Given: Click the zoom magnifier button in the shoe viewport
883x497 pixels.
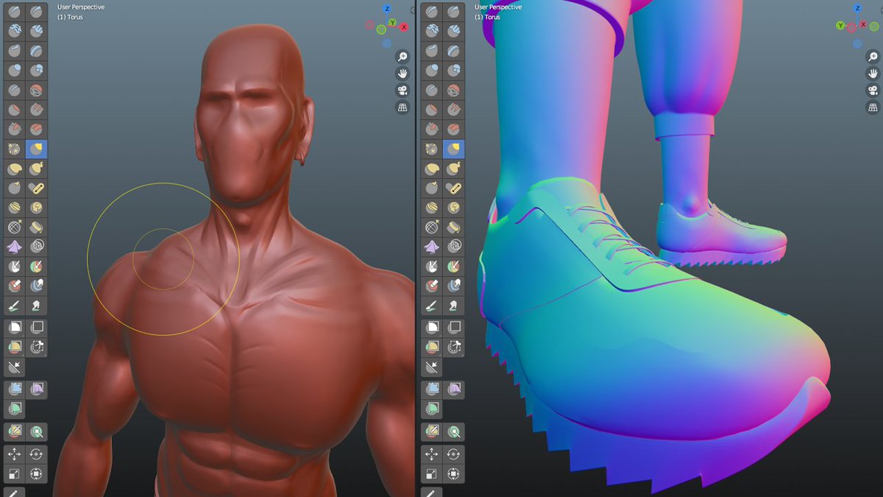Looking at the screenshot, I should [873, 57].
